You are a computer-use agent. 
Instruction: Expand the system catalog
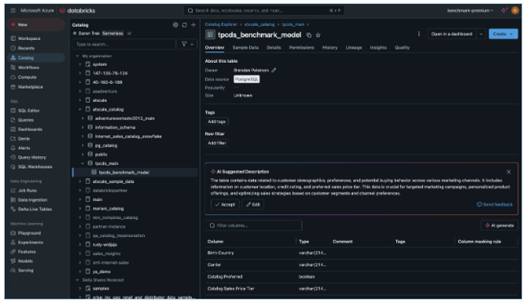coord(80,64)
